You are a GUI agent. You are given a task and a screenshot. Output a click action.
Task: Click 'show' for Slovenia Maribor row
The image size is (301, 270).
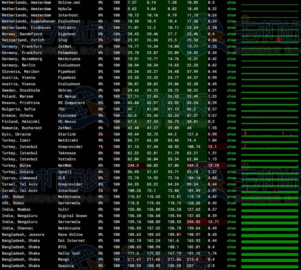232,72
